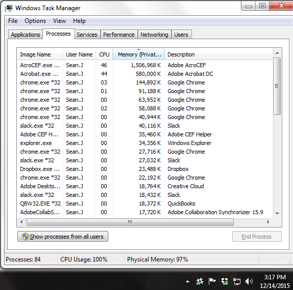Select chrome.exe using 22,192 K
Screen dimensions: 293x290
(x=145, y=178)
